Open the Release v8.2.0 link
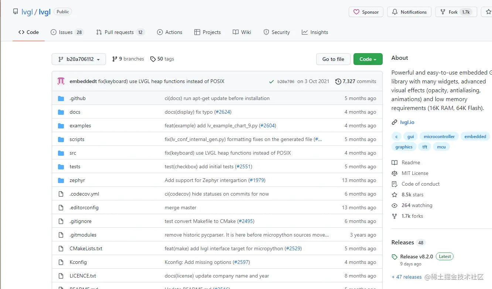The image size is (492, 289). point(417,257)
